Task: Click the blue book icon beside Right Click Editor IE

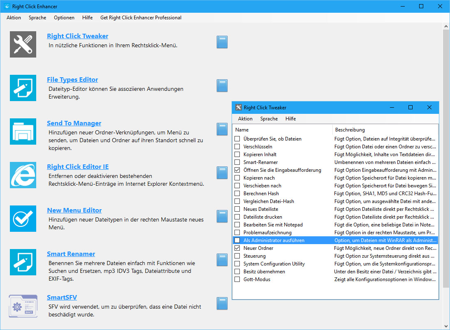Action: (222, 173)
